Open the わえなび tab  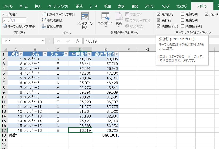click(x=182, y=6)
